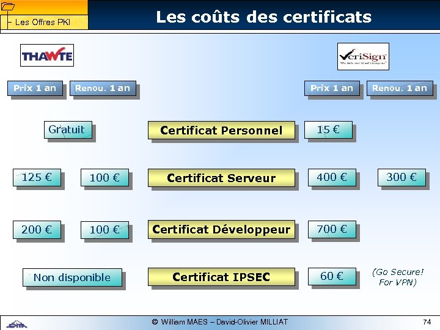Click the folder icon above Les Offres PKI
This screenshot has height=330, width=440.
pyautogui.click(x=7, y=7)
